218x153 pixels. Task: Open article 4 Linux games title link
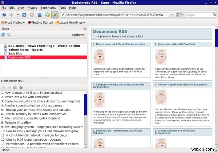click(182, 85)
